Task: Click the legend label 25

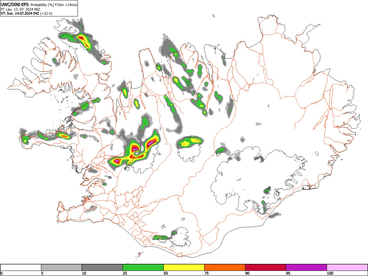Action: [125, 273]
